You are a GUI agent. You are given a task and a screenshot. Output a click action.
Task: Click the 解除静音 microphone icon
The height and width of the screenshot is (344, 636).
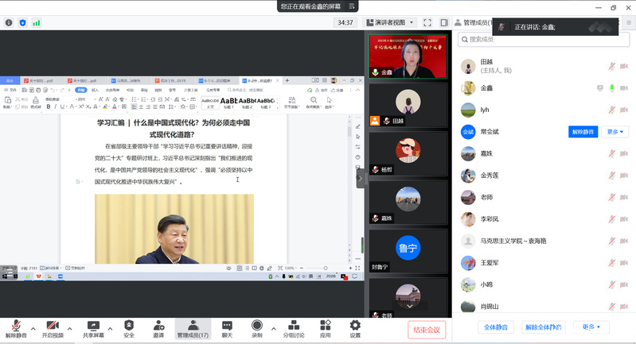tap(16, 326)
